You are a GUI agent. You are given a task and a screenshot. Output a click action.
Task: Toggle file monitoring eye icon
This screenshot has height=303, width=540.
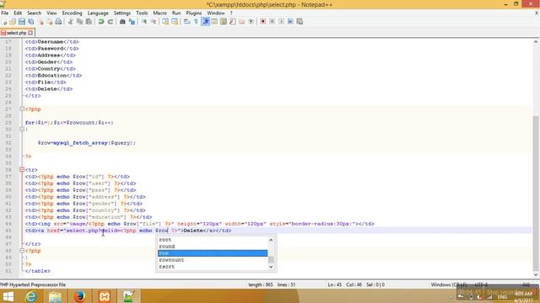point(251,22)
